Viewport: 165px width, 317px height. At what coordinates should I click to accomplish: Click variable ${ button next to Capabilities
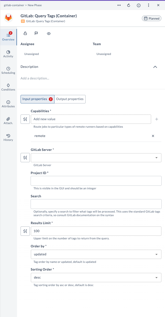click(x=25, y=119)
